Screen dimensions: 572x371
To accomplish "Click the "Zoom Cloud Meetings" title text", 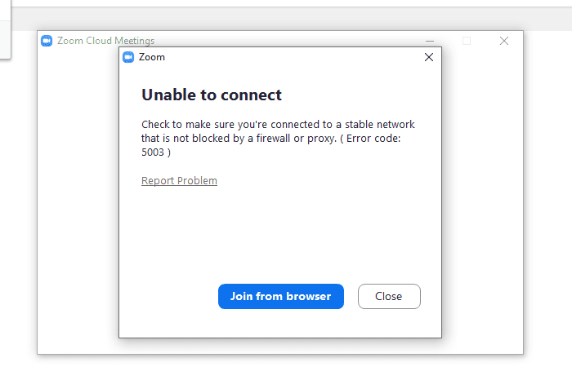I will 105,41.
